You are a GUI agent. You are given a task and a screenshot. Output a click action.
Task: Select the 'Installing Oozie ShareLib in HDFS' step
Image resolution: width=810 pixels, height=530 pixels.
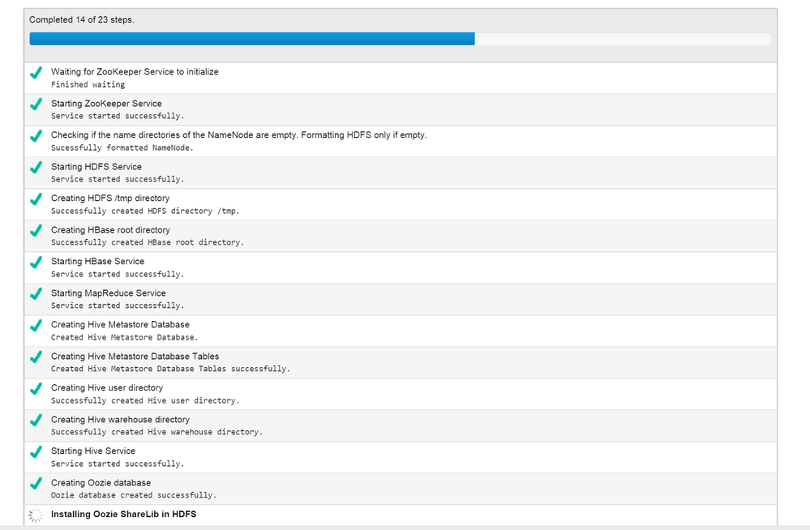(x=123, y=514)
